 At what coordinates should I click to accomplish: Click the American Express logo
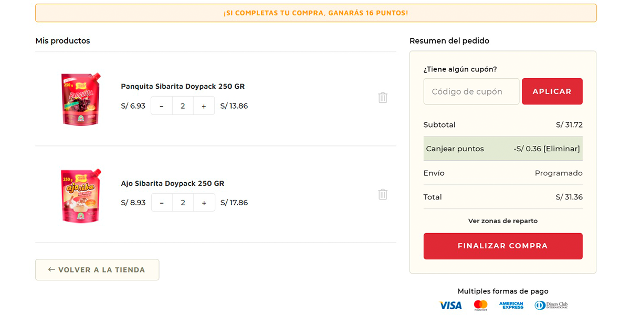coord(511,305)
